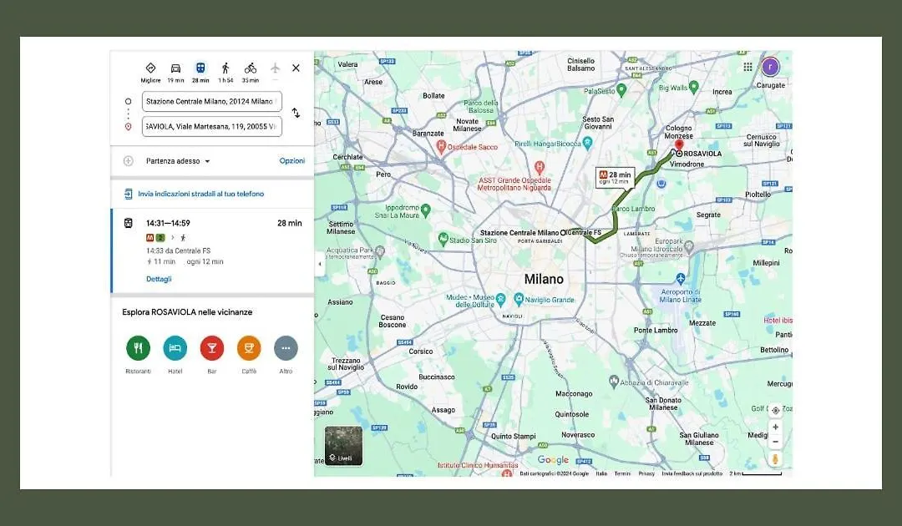Viewport: 902px width, 526px height.
Task: Activate the Street View pegman
Action: tap(775, 458)
